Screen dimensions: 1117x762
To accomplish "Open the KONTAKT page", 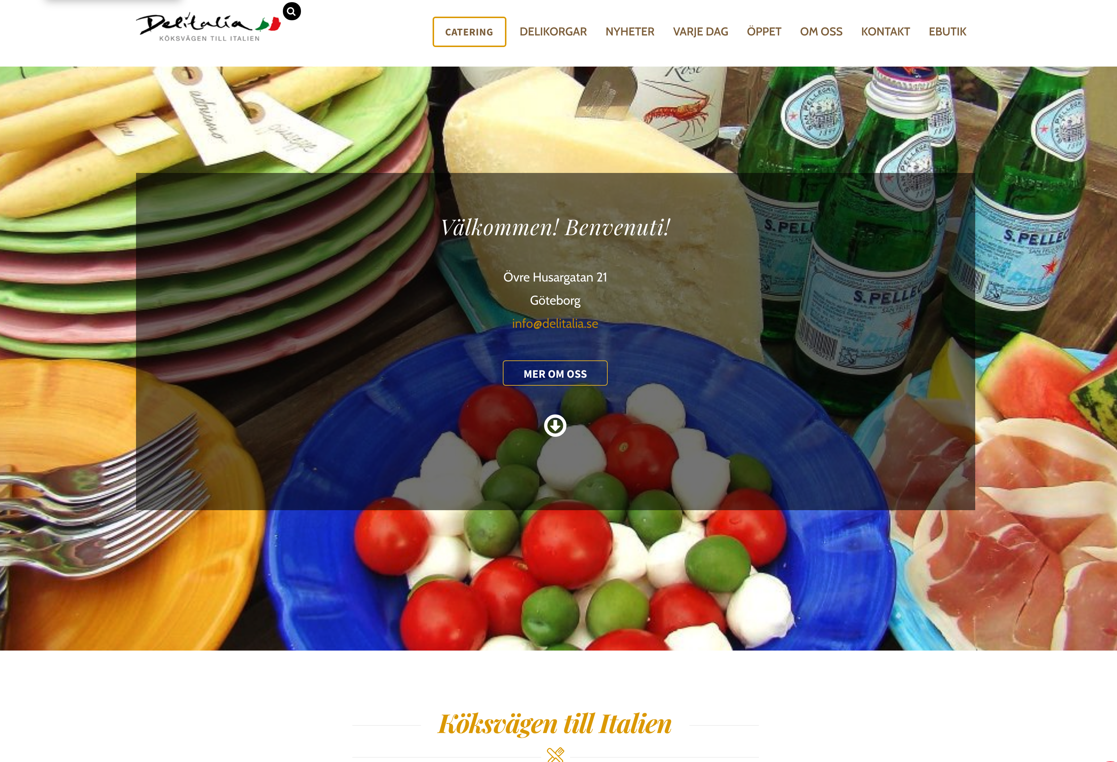I will (885, 32).
